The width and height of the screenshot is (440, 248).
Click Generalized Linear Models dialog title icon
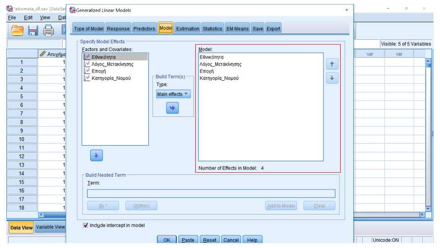(72, 10)
